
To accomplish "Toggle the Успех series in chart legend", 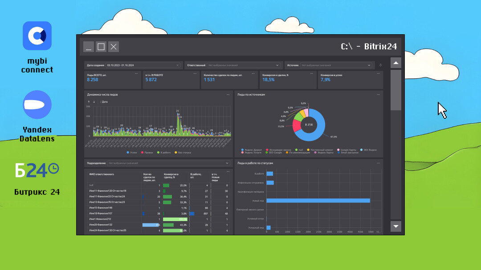I will [130, 153].
